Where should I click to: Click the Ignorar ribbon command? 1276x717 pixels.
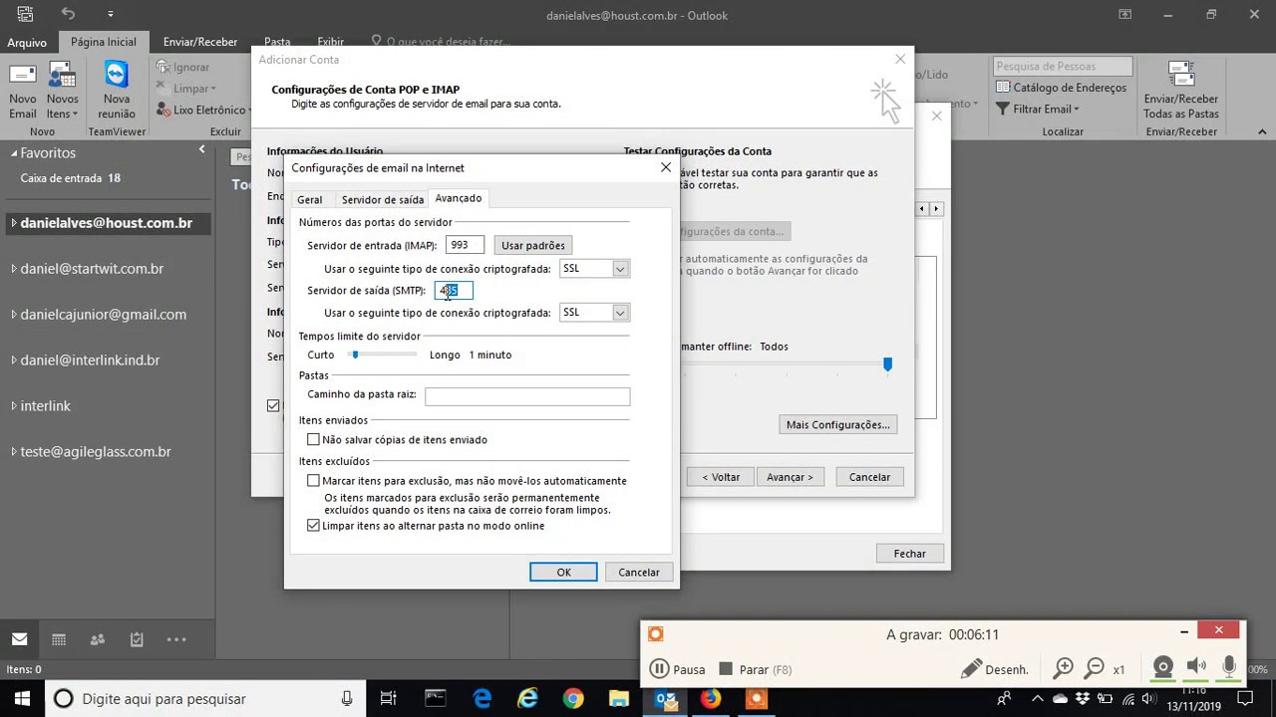pos(184,67)
